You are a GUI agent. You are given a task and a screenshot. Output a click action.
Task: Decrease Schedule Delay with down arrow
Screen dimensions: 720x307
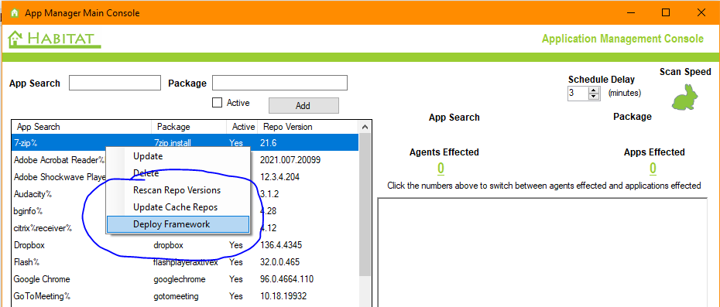pyautogui.click(x=594, y=97)
